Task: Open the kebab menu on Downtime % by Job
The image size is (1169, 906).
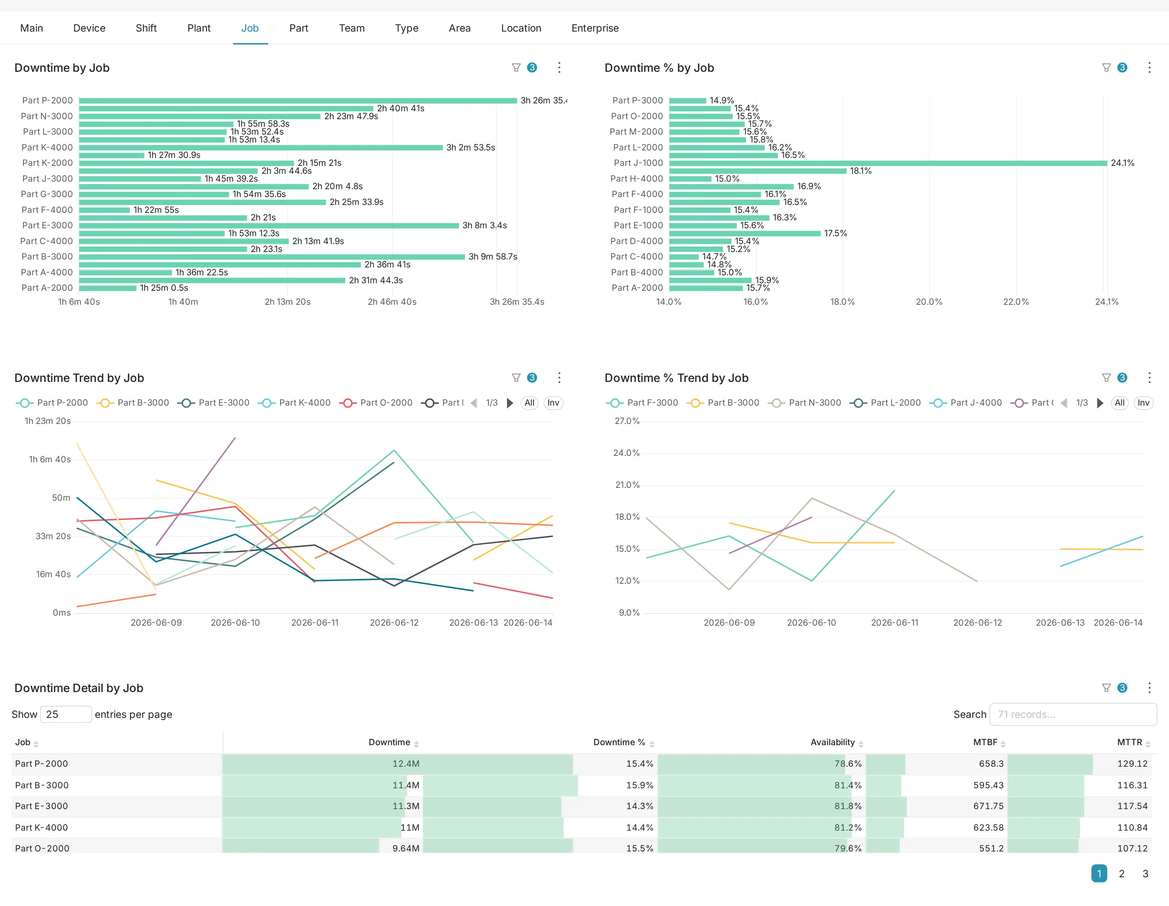Action: click(x=1149, y=67)
